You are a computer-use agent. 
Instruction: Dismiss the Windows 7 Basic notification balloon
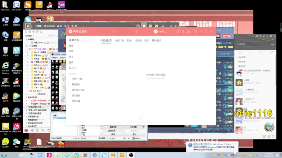pyautogui.click(x=235, y=144)
